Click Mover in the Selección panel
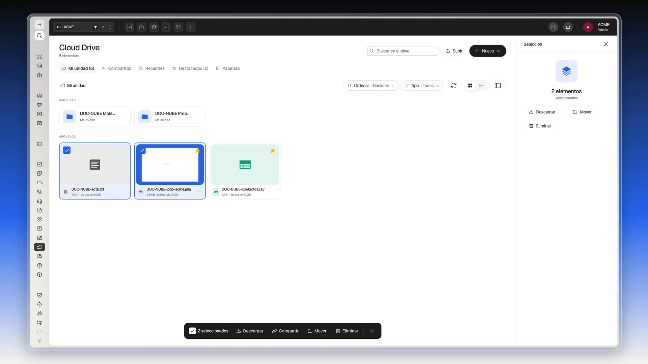The width and height of the screenshot is (648, 364). pyautogui.click(x=582, y=112)
